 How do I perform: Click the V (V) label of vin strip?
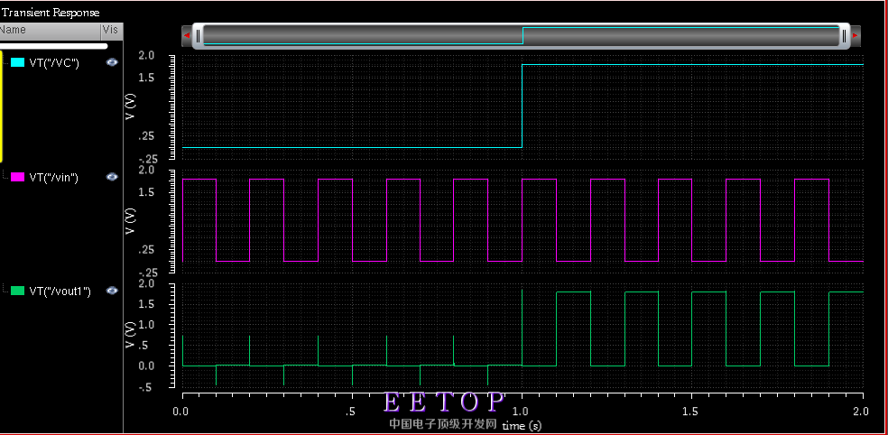coord(130,221)
